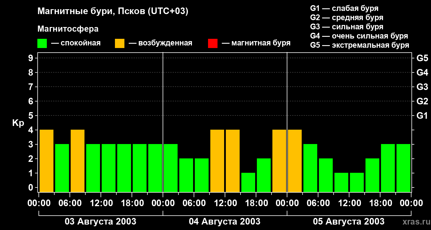Click the date label '04 Августа 2003'
The height and width of the screenshot is (230, 431).
[225, 221]
